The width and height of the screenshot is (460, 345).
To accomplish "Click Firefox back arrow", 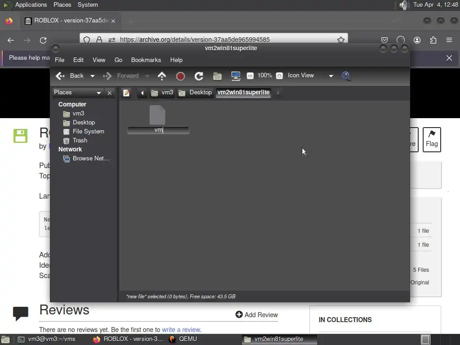I will [11, 40].
